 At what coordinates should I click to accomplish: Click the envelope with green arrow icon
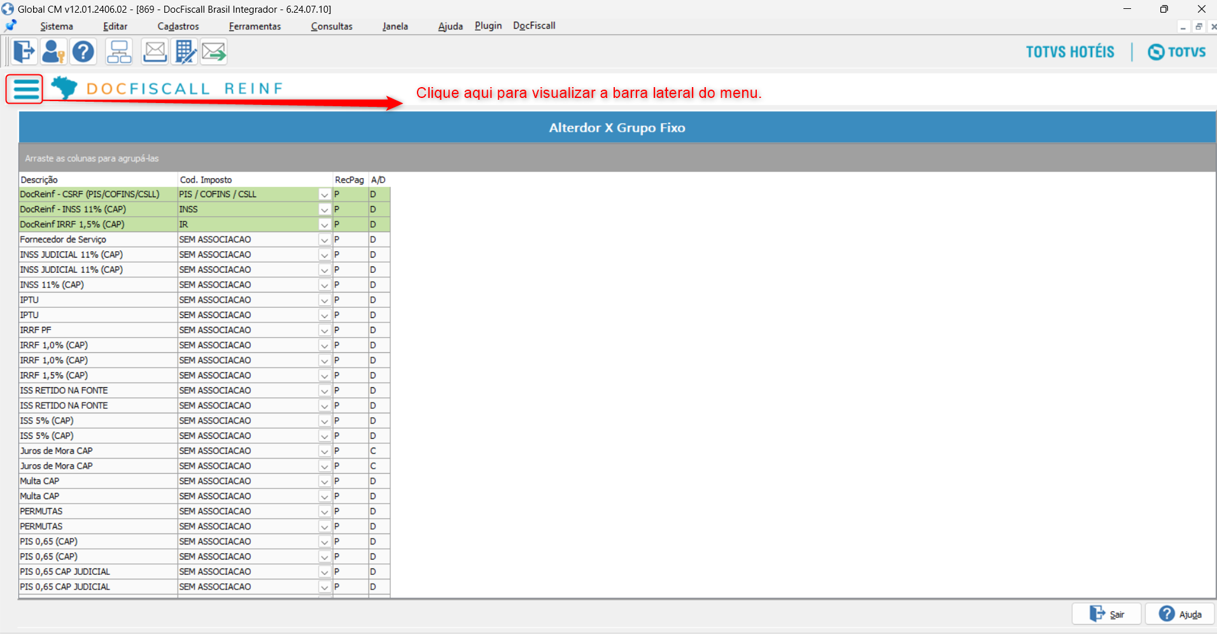(214, 52)
